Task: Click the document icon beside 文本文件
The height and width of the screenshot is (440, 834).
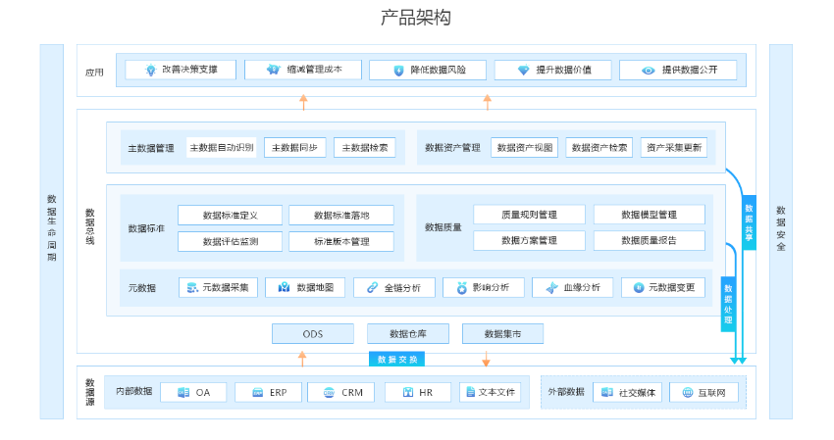Action: (470, 392)
